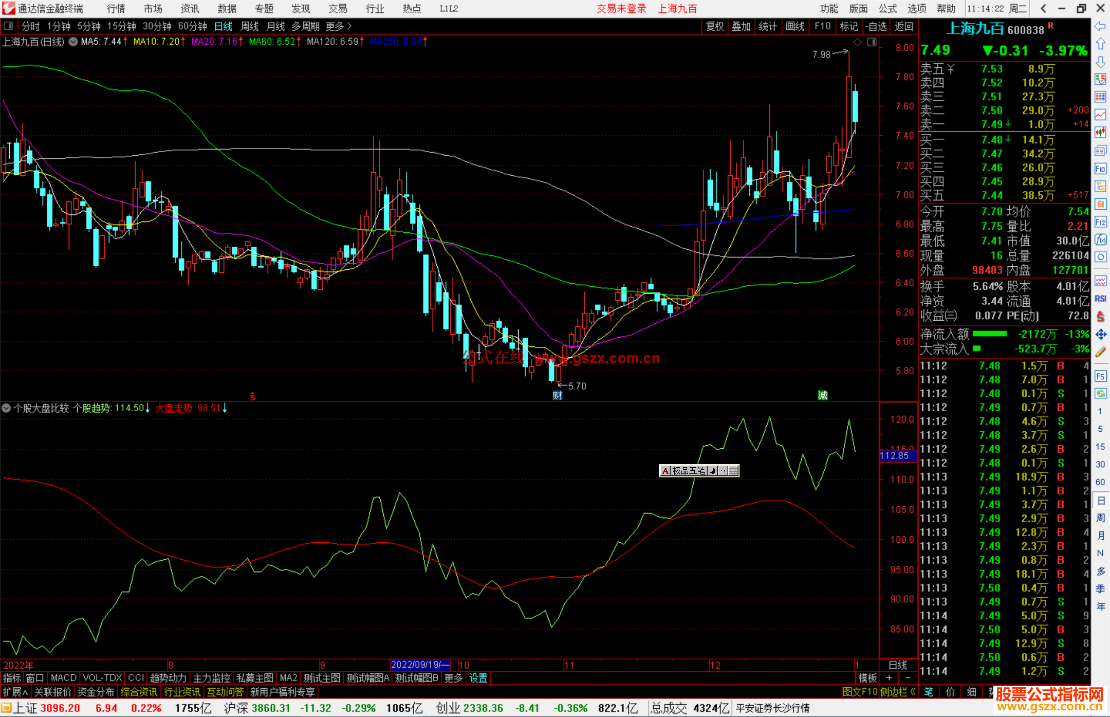
Task: Click the line trend chart sidebar icon
Action: [x=1100, y=115]
